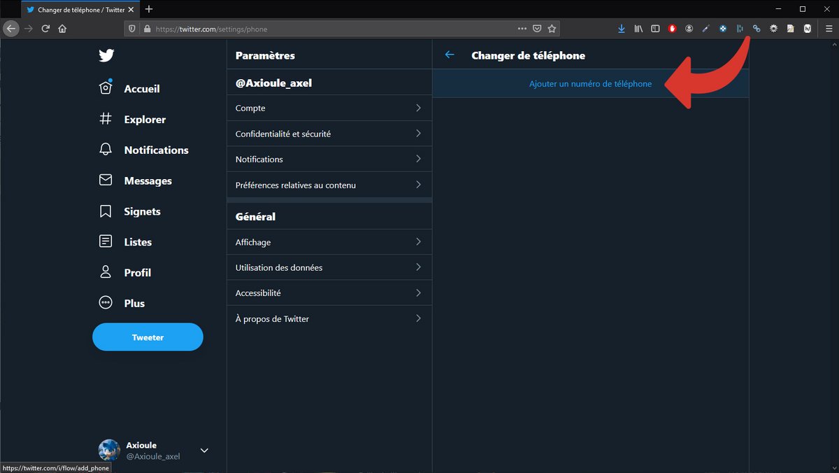Open À propos de Twitter
839x473 pixels.
click(x=329, y=318)
